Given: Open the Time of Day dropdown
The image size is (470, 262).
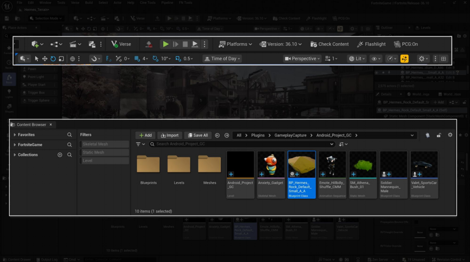Looking at the screenshot, I should (222, 59).
